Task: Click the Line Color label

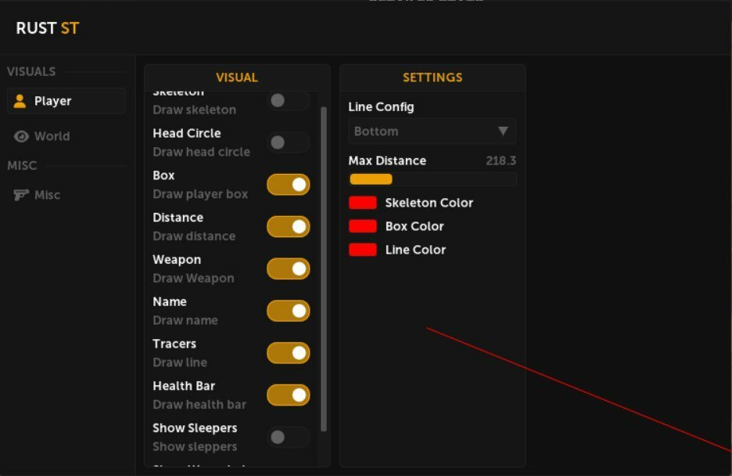Action: click(x=415, y=250)
